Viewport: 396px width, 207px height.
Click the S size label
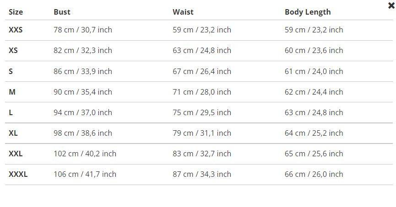[11, 71]
